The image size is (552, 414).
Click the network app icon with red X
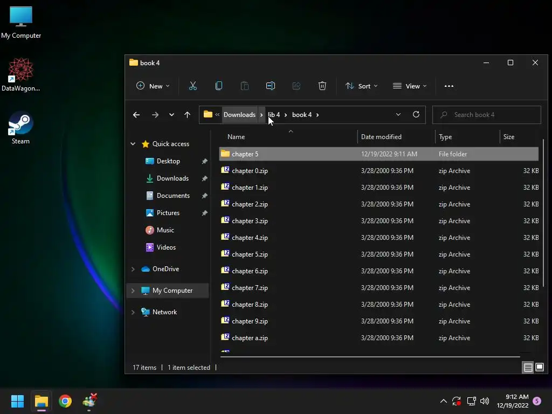coord(89,401)
